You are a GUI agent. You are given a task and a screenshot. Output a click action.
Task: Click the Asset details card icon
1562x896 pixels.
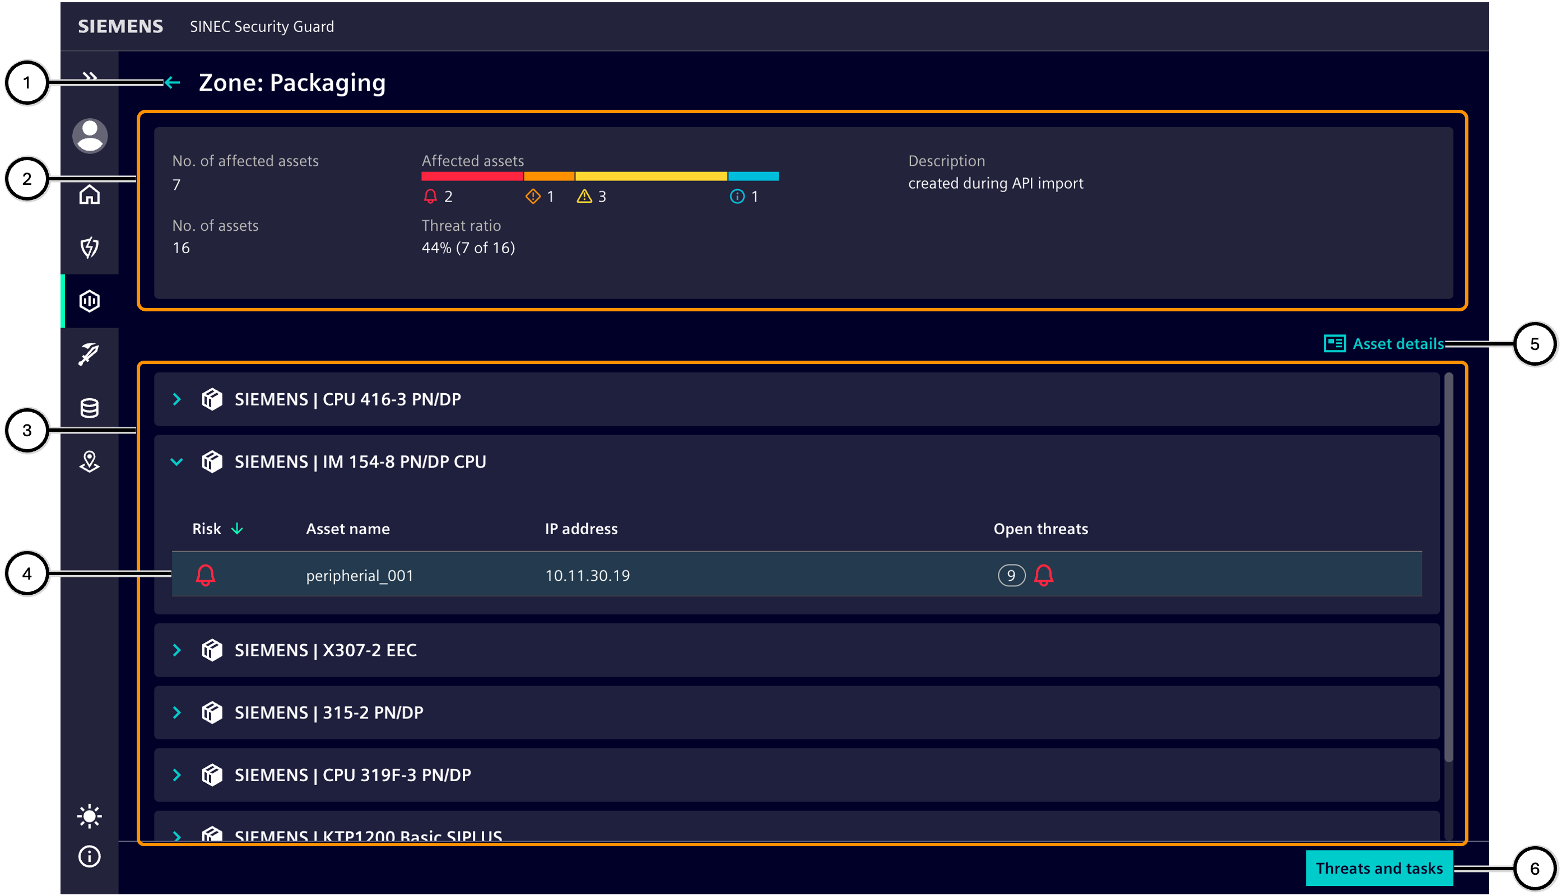[1334, 343]
